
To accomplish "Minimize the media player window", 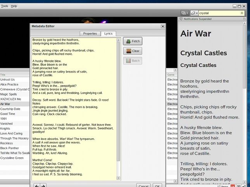I will (x=234, y=6).
